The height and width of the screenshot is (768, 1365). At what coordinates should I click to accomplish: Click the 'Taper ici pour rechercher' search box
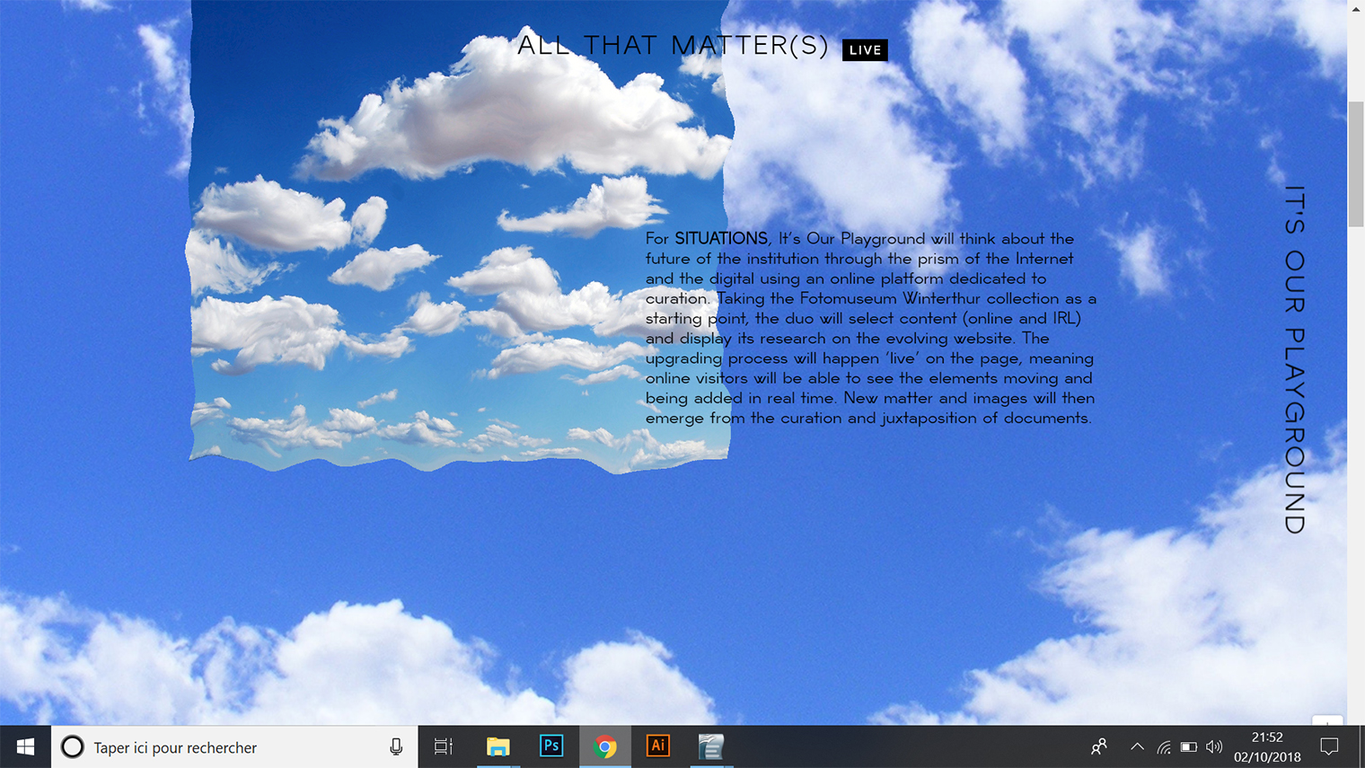[x=225, y=747]
